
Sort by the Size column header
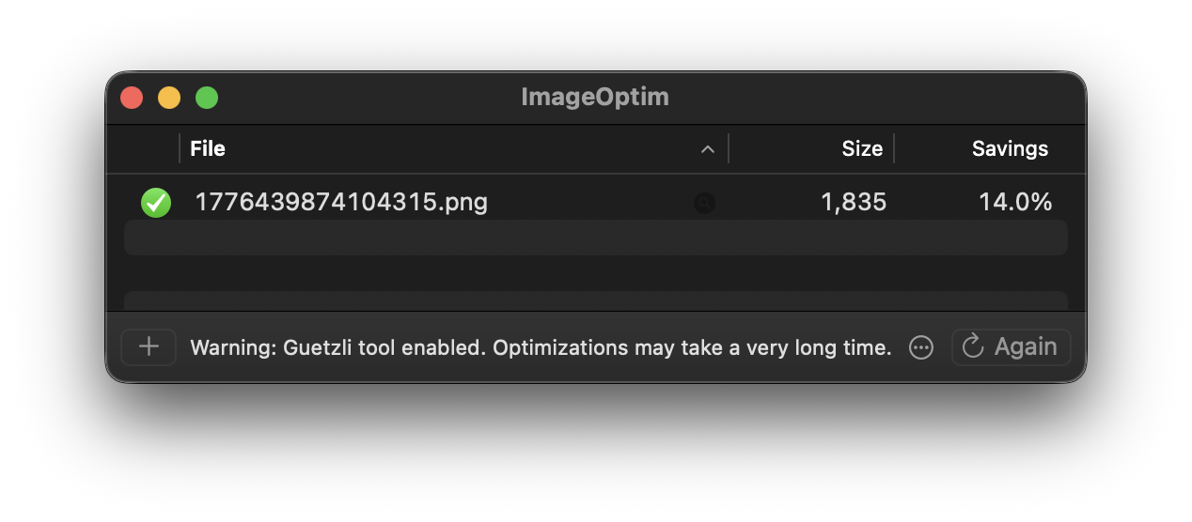coord(861,148)
